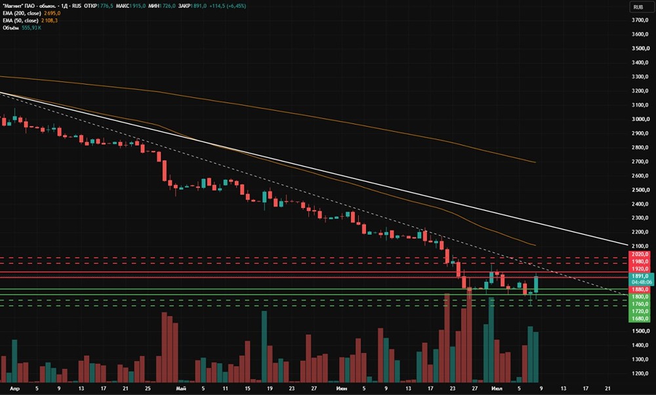Viewport: 656px width, 395px height.
Task: Click the volume value 555,93 K
Action: pos(31,28)
